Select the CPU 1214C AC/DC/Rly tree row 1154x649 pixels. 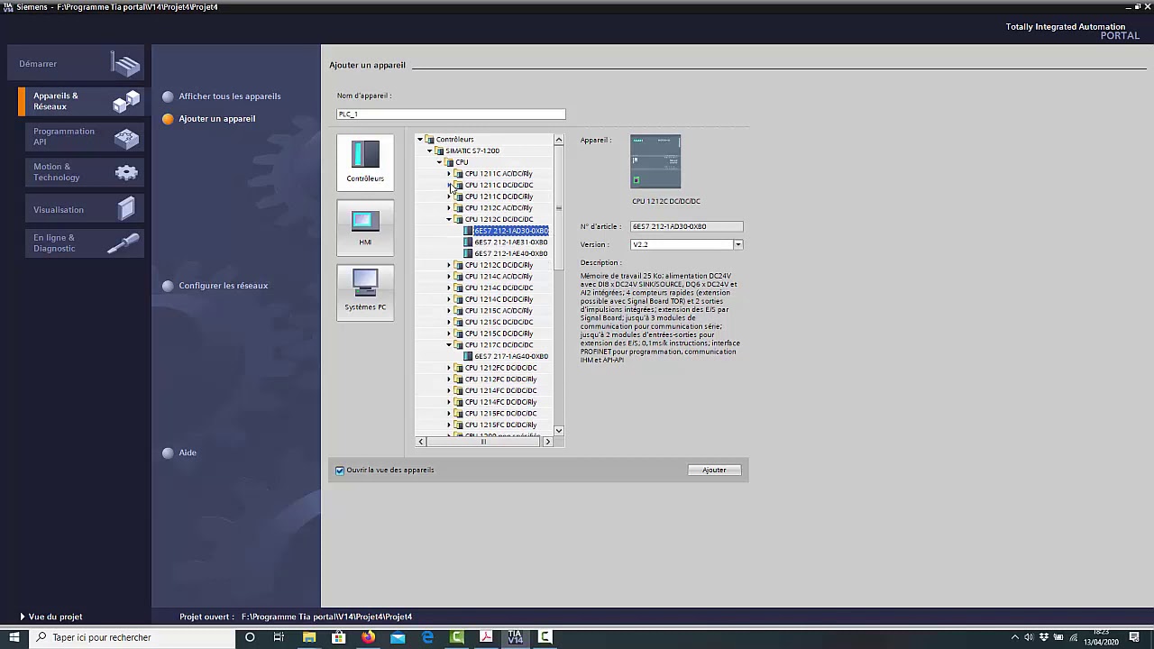click(499, 277)
